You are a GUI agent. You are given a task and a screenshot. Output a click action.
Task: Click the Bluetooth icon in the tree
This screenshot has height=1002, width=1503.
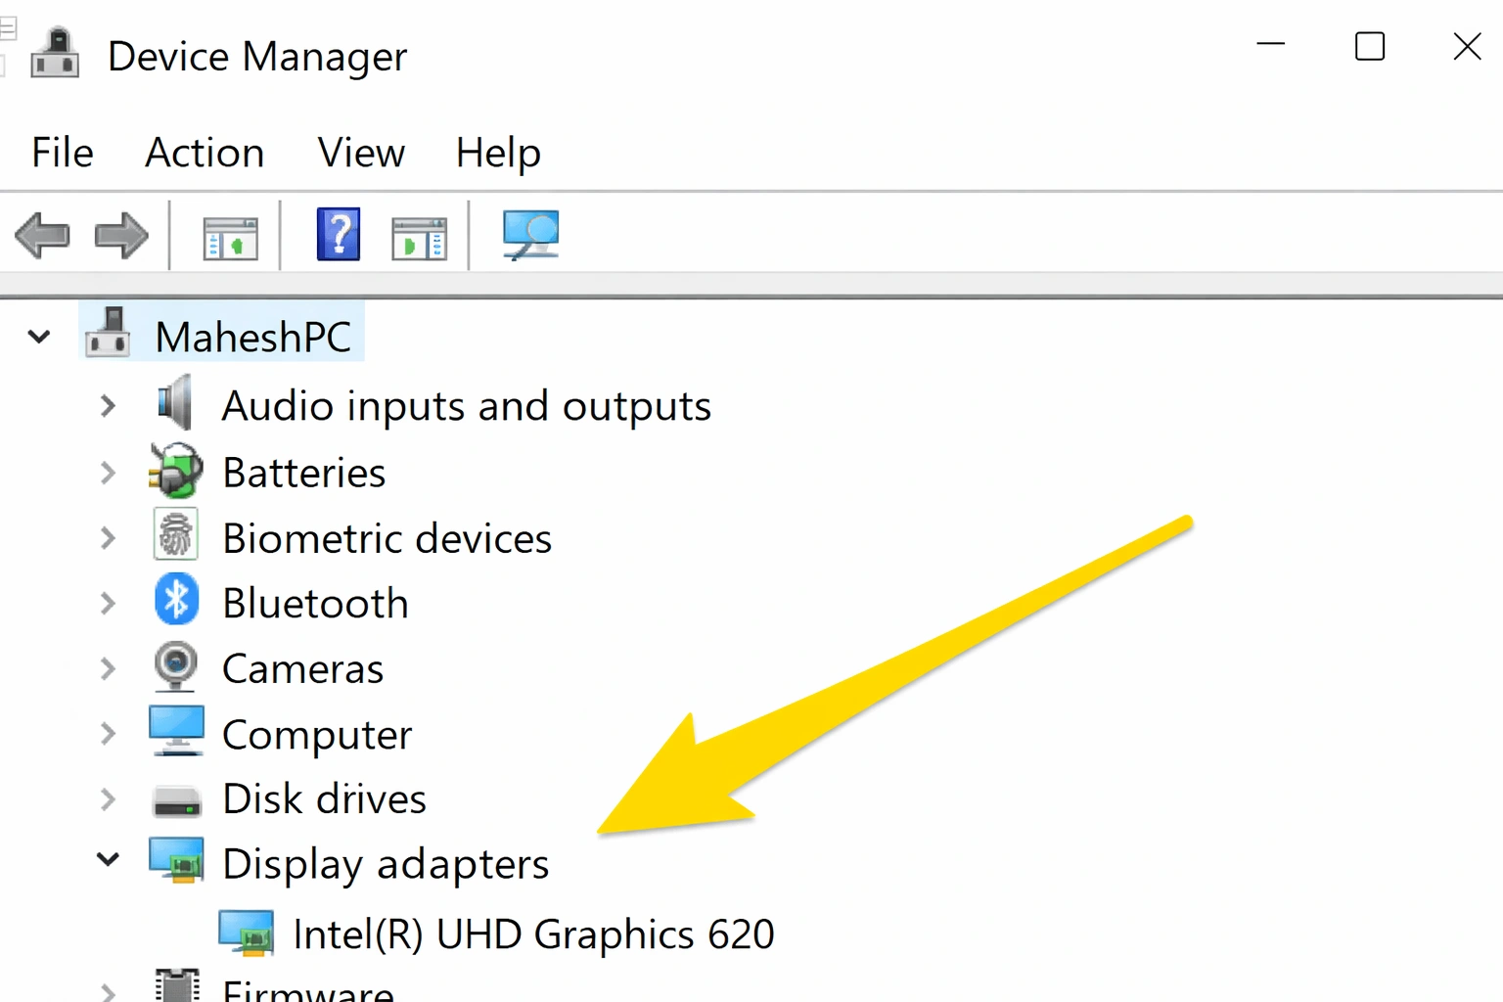175,601
